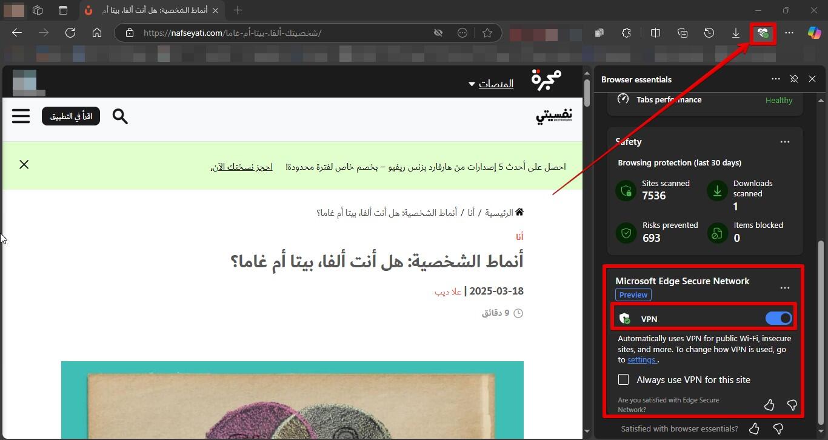Open a new browser tab
Viewport: 828px width, 440px height.
click(238, 10)
